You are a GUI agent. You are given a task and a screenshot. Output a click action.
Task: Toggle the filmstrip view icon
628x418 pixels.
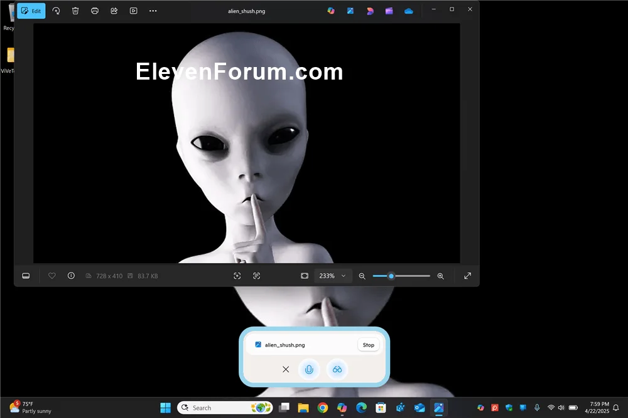pyautogui.click(x=26, y=276)
